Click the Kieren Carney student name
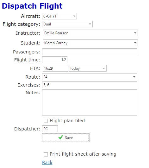 [x=56, y=43]
